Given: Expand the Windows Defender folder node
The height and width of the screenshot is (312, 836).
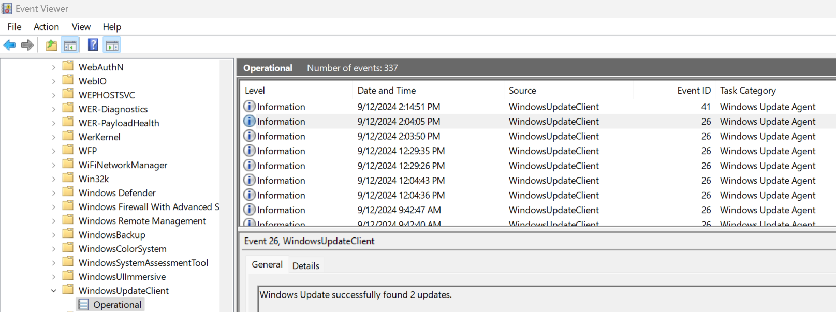Looking at the screenshot, I should coord(54,193).
